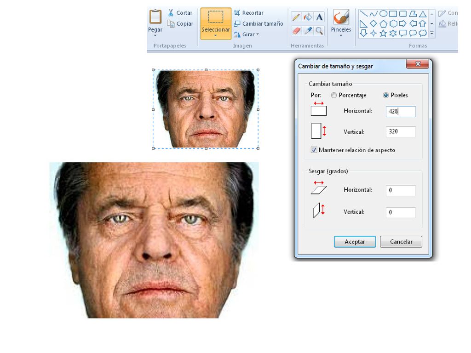Choose the five-point star shape

383,33
